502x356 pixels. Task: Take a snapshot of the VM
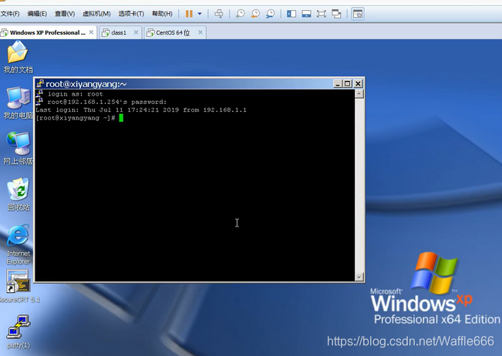[x=240, y=14]
